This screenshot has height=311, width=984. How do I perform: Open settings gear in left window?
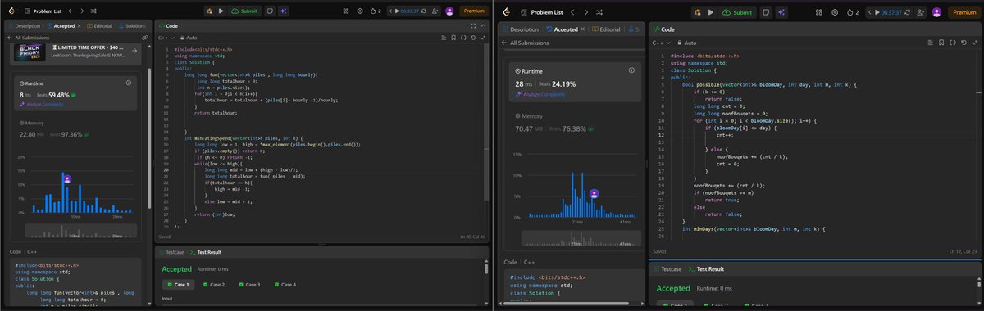(x=359, y=11)
